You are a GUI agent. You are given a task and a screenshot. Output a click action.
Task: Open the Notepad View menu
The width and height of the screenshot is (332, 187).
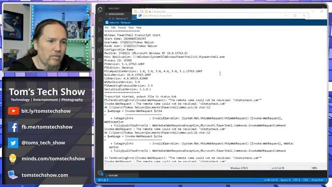pos(131,28)
